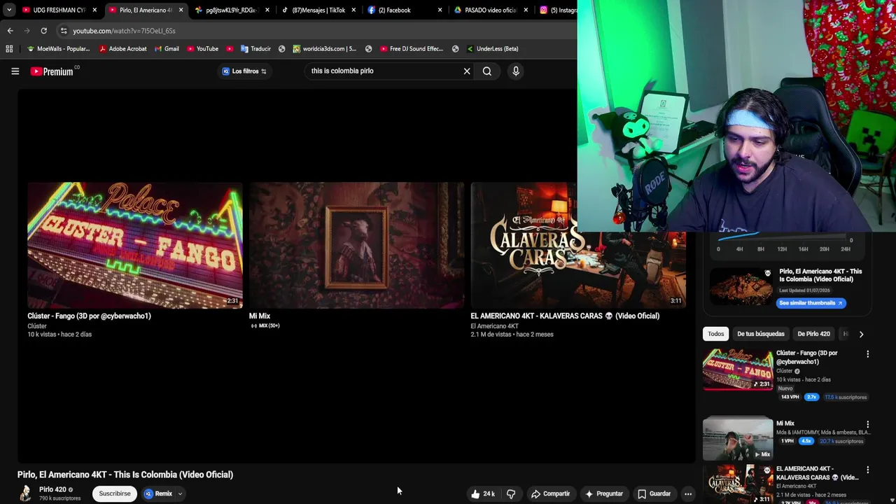Open the Los filtros filter menu
Image resolution: width=896 pixels, height=504 pixels.
coord(244,71)
